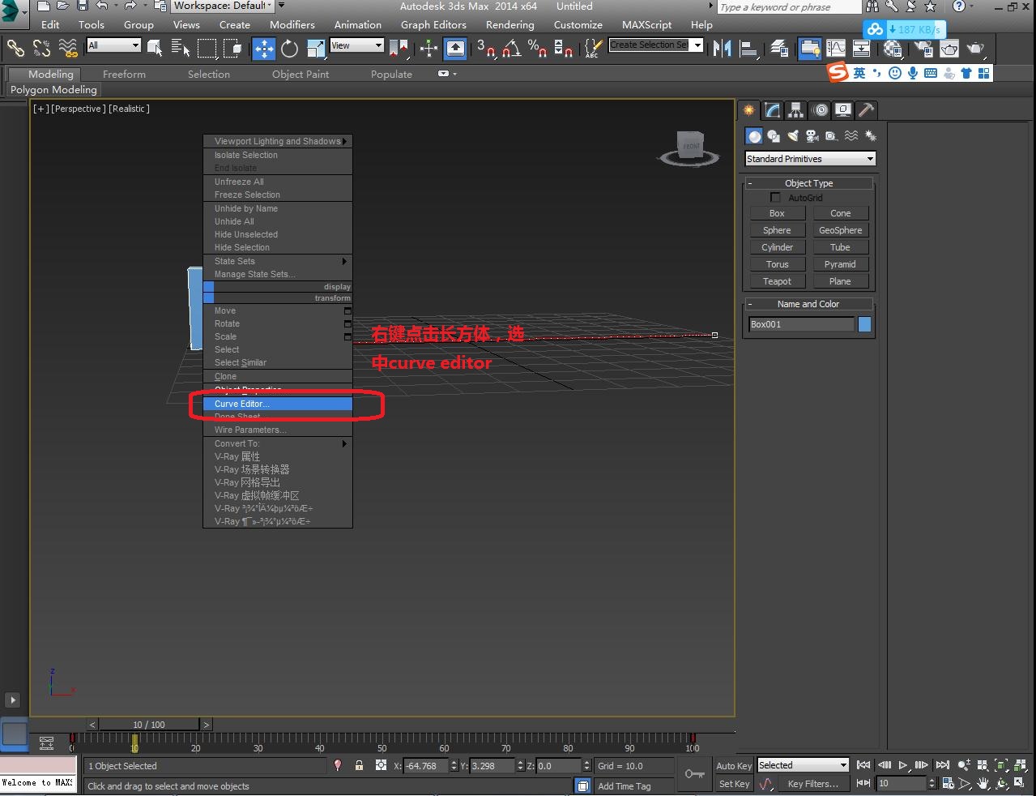Image resolution: width=1036 pixels, height=796 pixels.
Task: Click the Go to End playback button
Action: click(942, 765)
